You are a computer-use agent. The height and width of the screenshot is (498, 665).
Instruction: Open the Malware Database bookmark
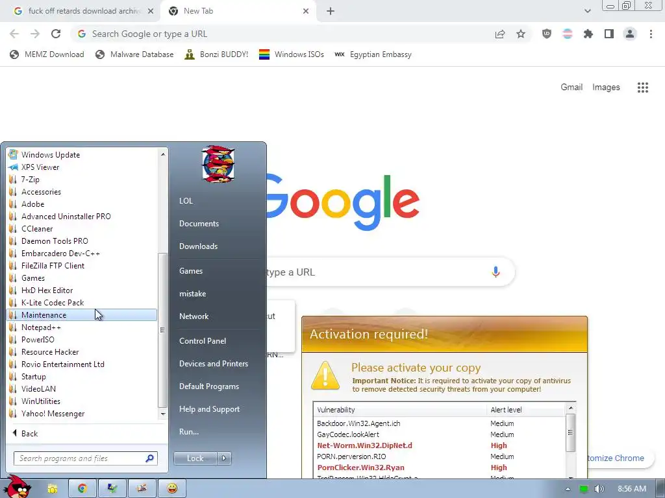[x=135, y=54]
